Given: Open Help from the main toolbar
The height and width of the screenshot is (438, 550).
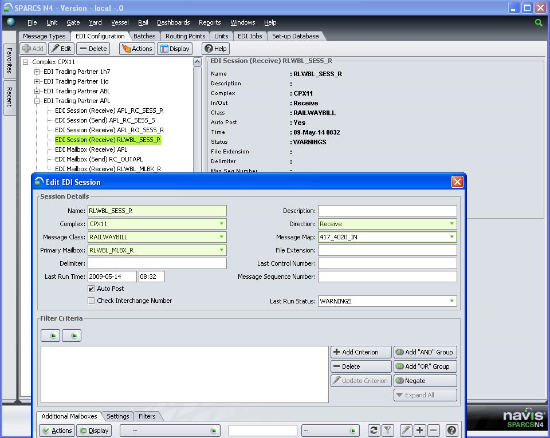Looking at the screenshot, I should 216,49.
